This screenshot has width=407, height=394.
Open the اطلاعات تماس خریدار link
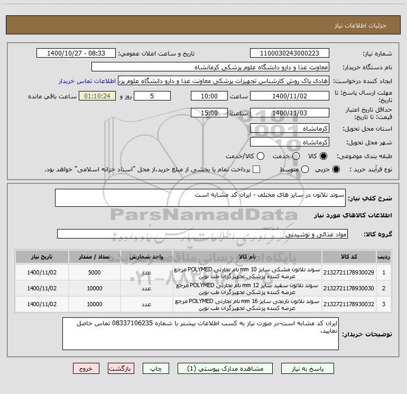[87, 81]
